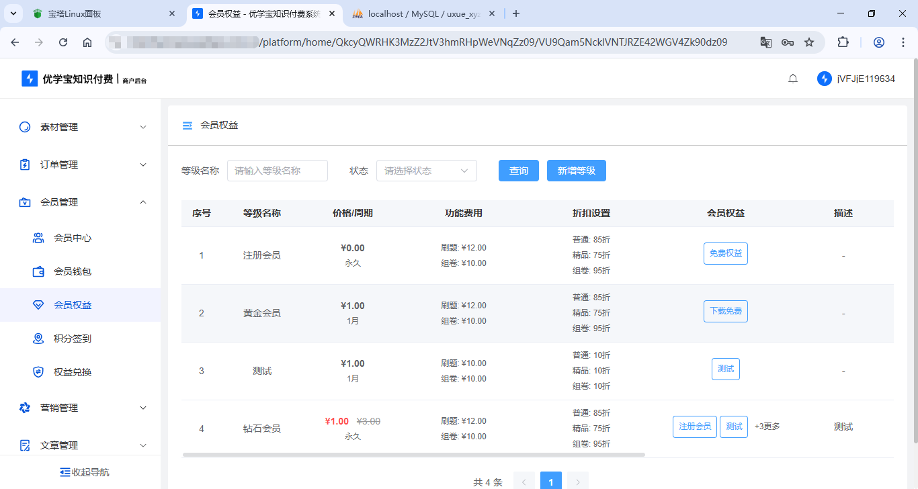This screenshot has height=489, width=918.
Task: Bookmark this page with the star icon
Action: (x=809, y=42)
